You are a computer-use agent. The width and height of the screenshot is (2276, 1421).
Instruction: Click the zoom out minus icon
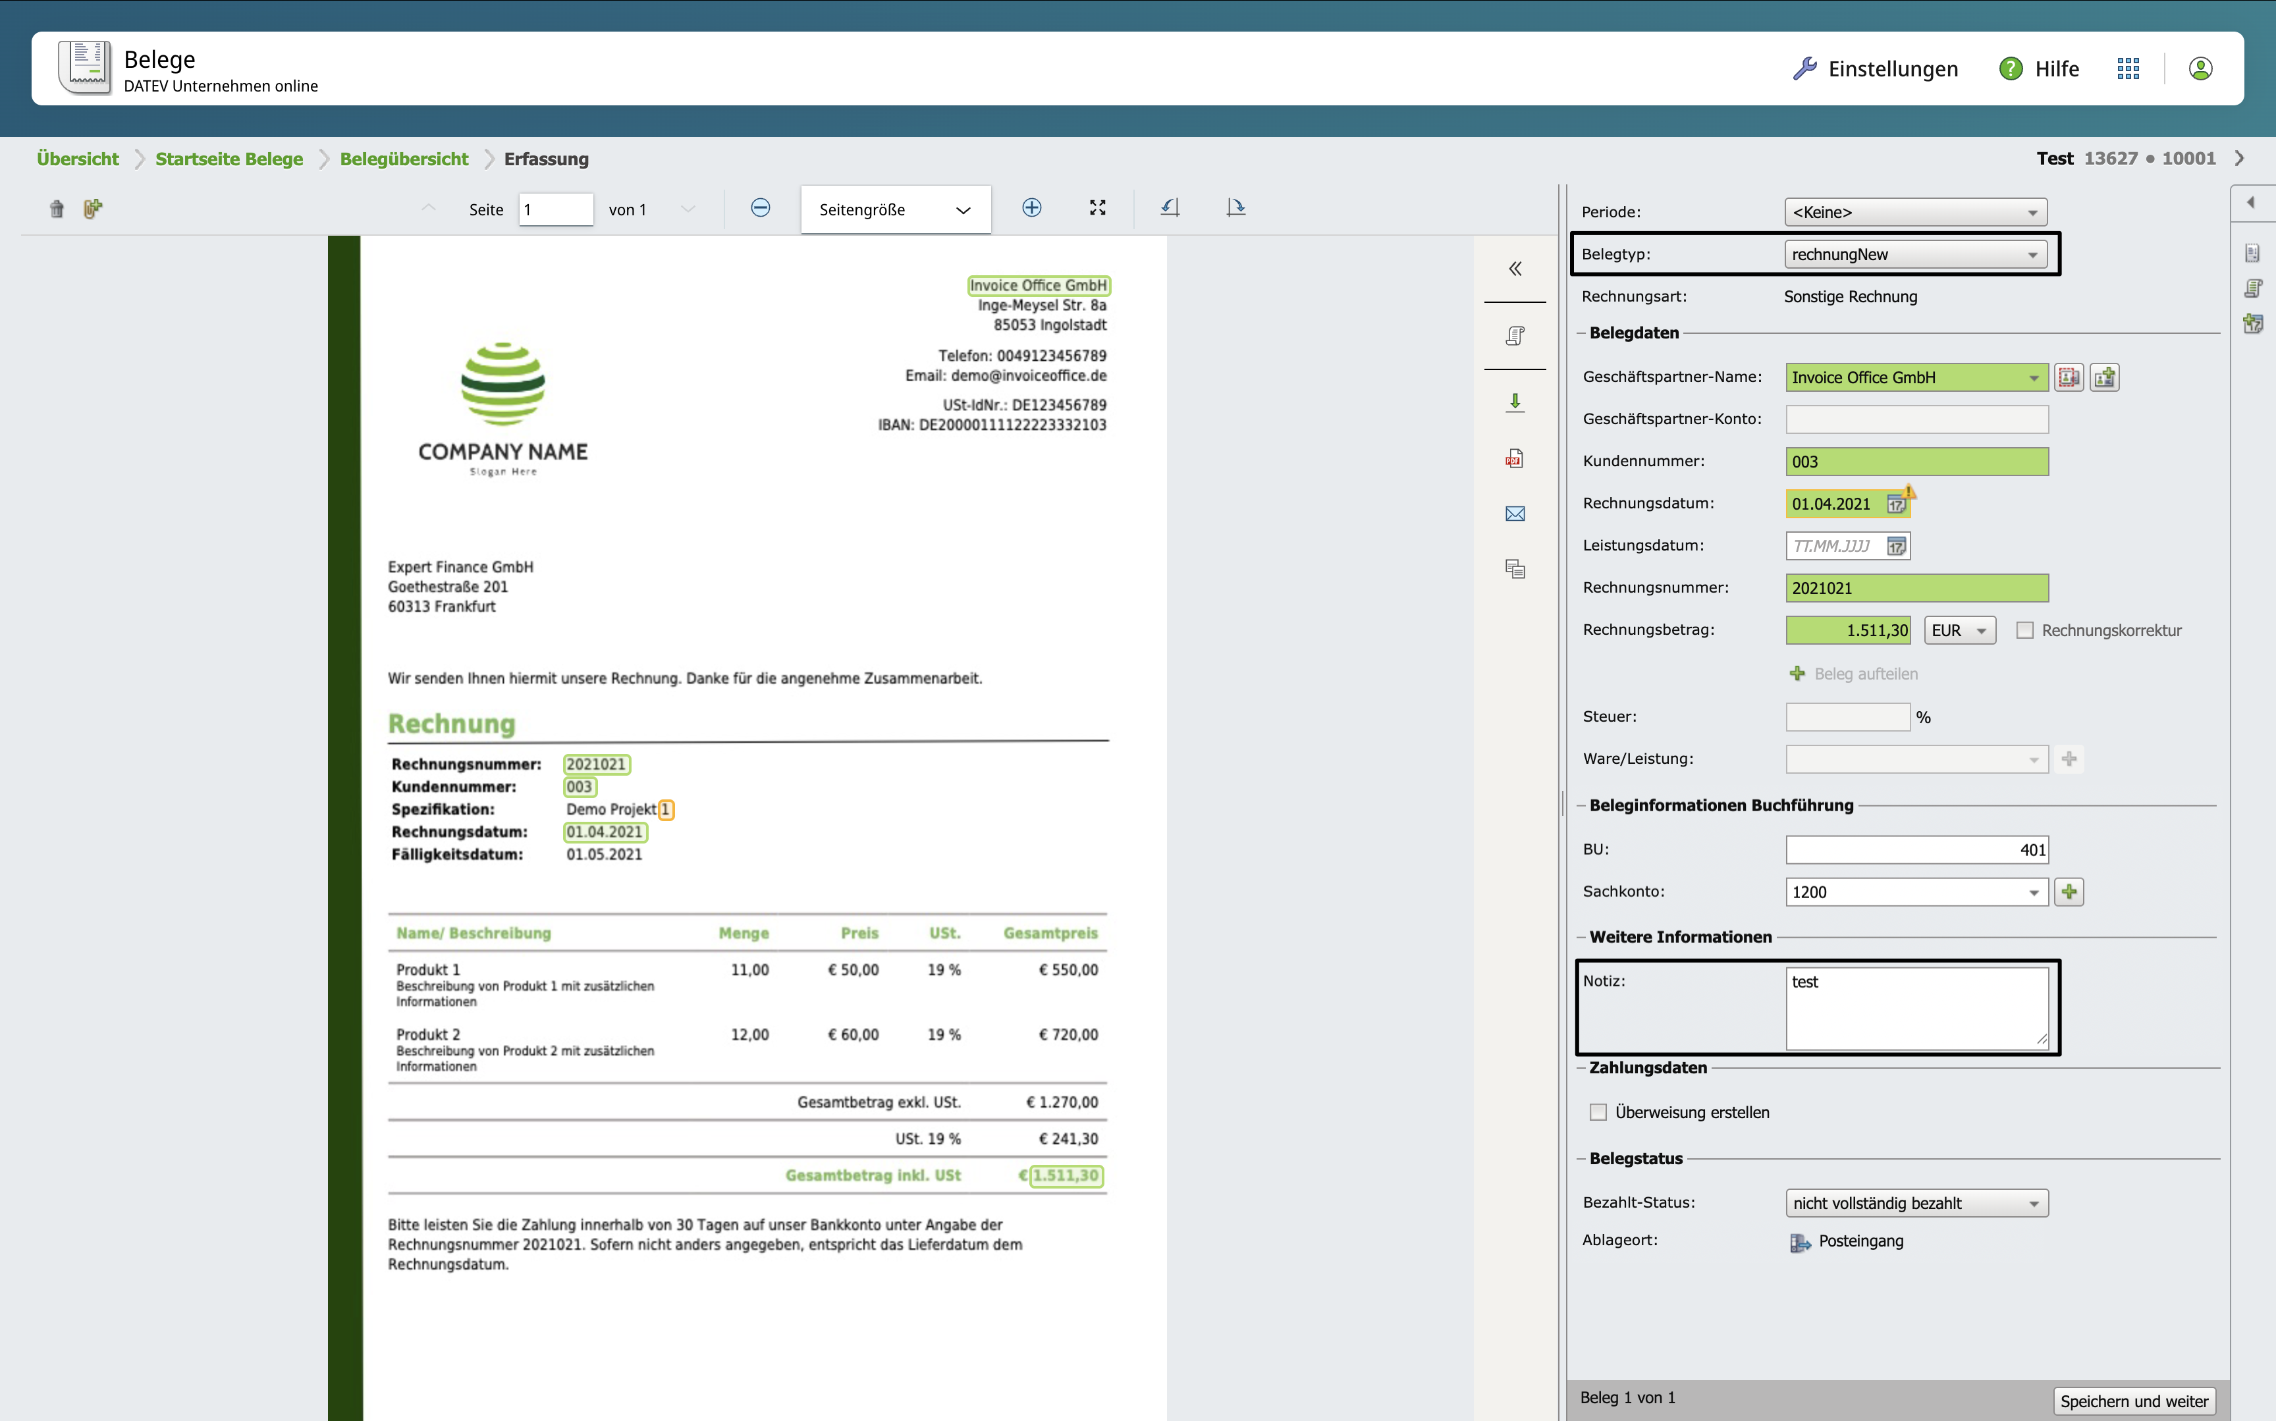pos(760,207)
